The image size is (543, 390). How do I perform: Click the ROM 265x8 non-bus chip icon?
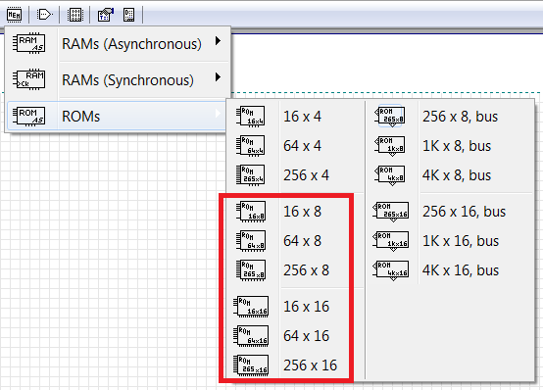tap(251, 270)
